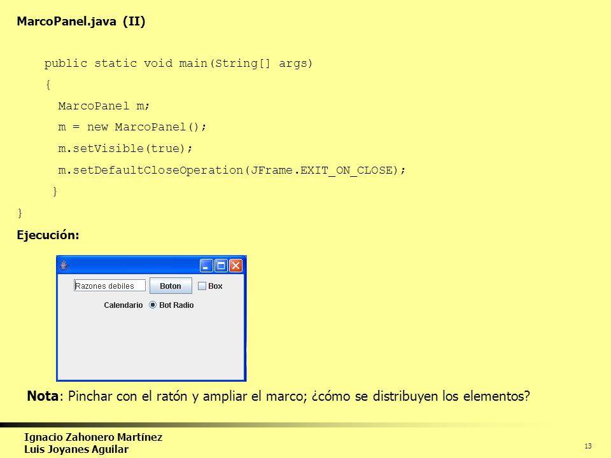This screenshot has width=611, height=458.
Task: Minimize the Java frame window
Action: click(206, 266)
